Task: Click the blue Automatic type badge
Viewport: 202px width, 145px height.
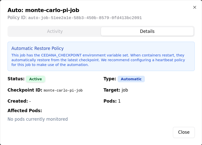Action: pos(131,79)
